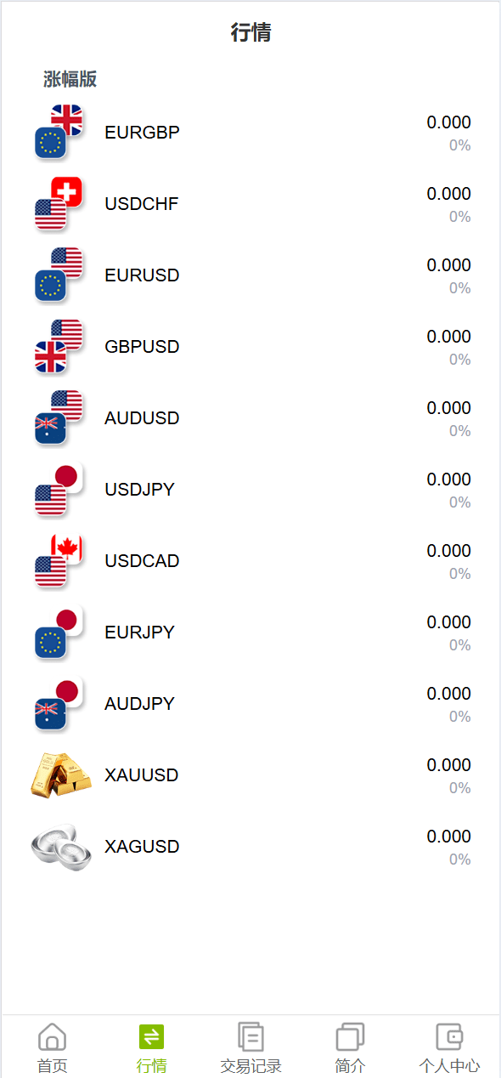This screenshot has width=501, height=1078.
Task: Click the XAGUSD 0% change value
Action: click(460, 860)
